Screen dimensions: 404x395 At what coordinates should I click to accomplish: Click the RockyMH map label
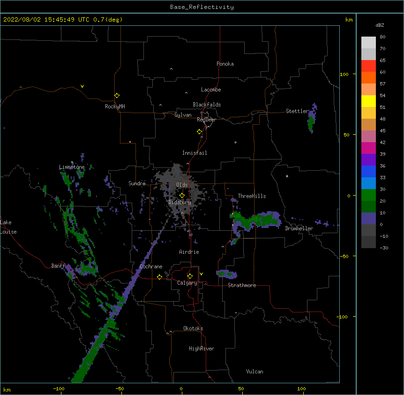(115, 106)
